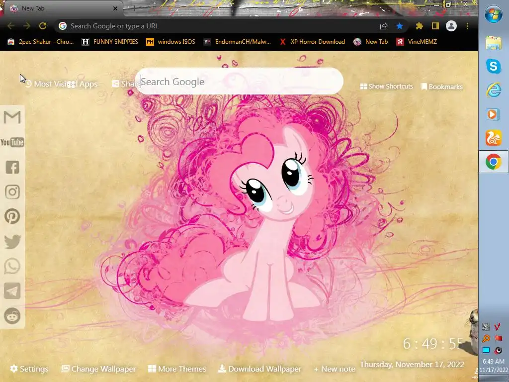Open the Windows Start orb

494,14
